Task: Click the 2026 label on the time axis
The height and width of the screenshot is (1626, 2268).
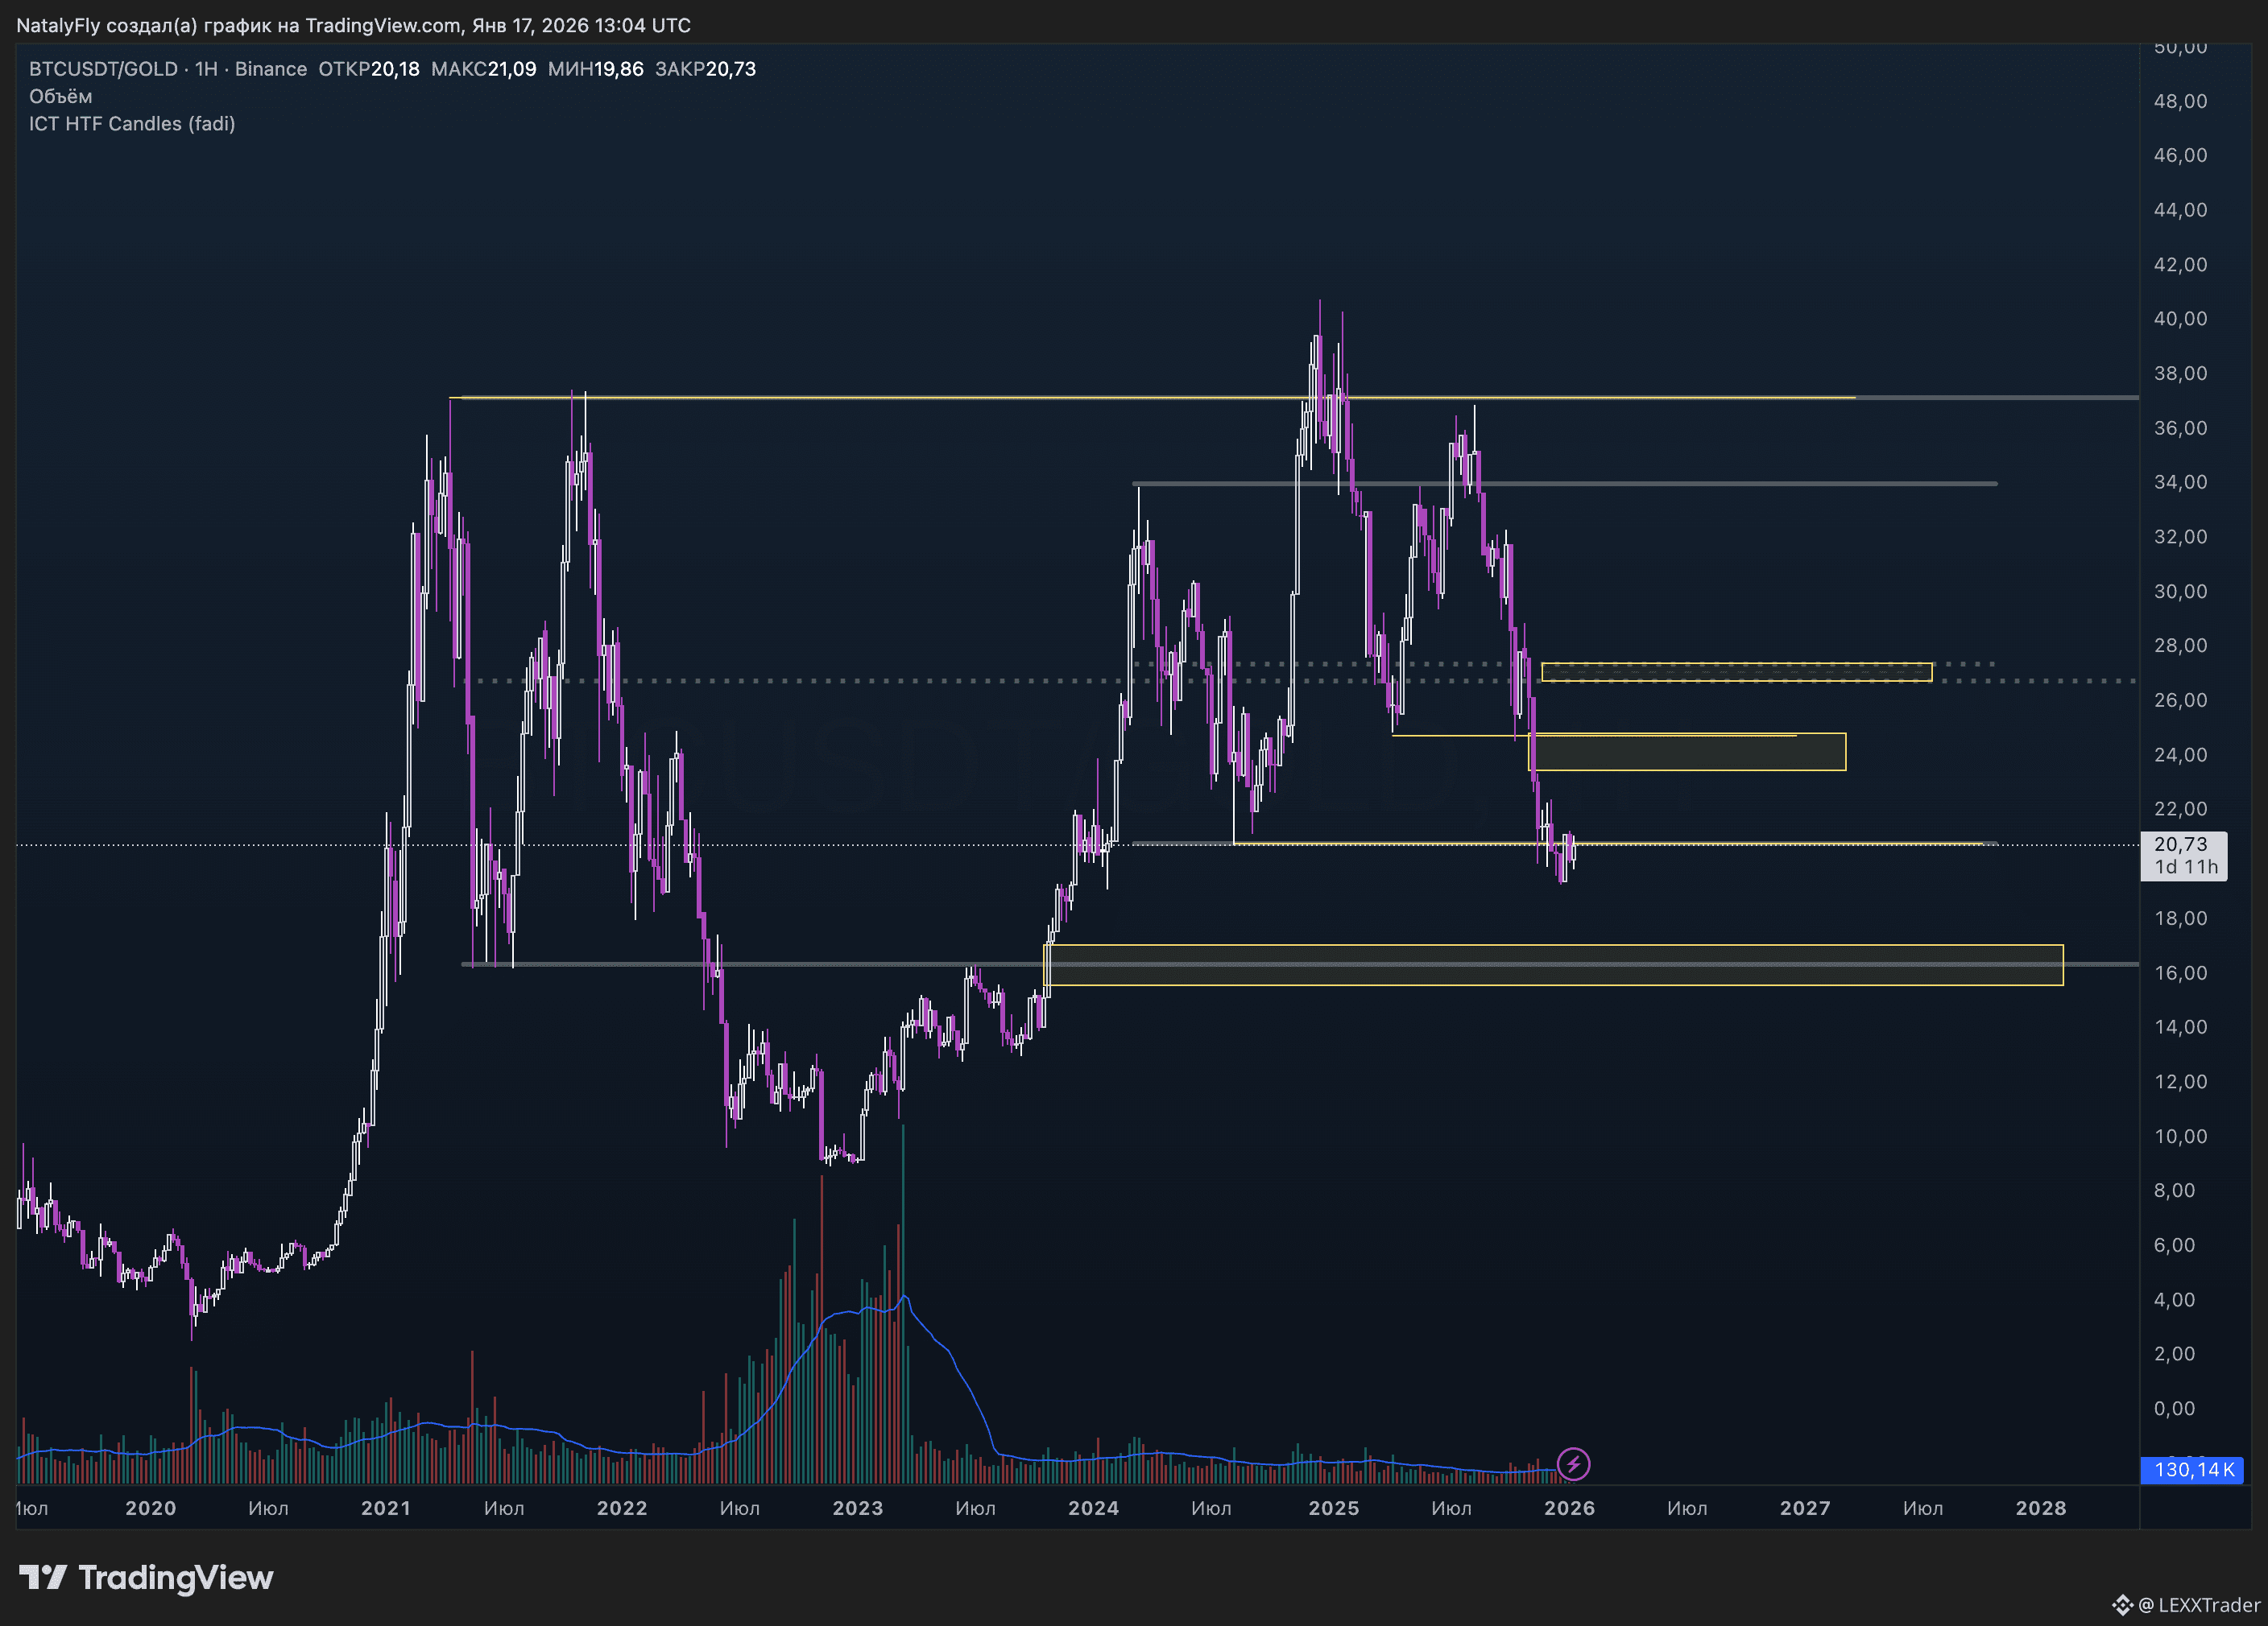Action: tap(1570, 1508)
